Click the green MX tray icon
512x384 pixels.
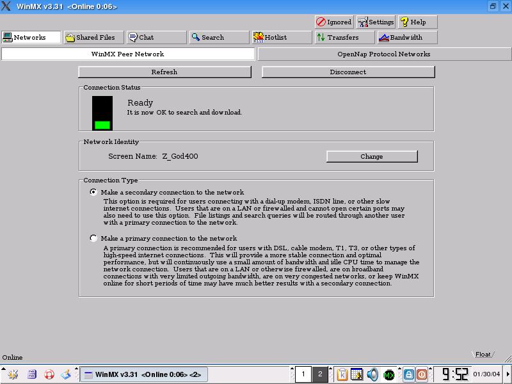tap(389, 375)
